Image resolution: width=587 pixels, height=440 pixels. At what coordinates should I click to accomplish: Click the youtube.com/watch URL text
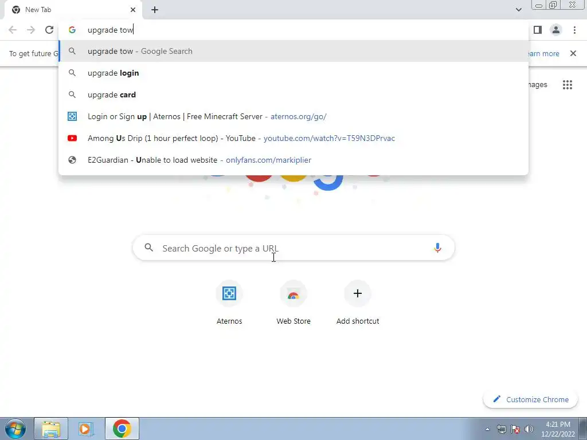[x=329, y=138]
